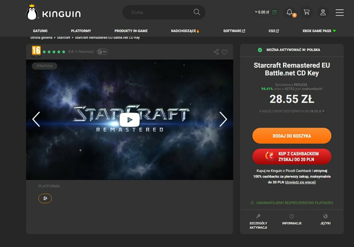Viewport: 354px width, 247px height.
Task: Click the share icon above the video
Action: tap(216, 52)
